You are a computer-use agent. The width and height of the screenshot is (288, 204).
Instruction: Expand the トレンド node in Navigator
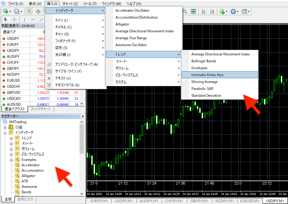click(x=11, y=138)
